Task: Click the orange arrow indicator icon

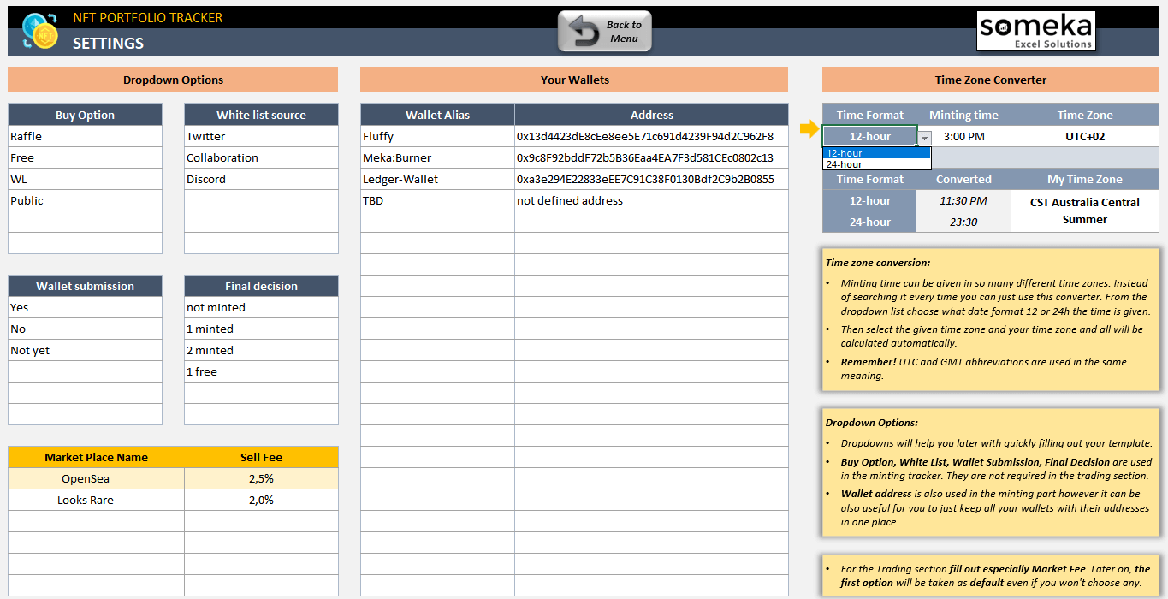Action: click(809, 129)
